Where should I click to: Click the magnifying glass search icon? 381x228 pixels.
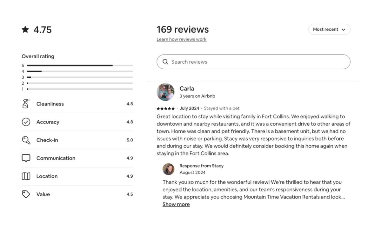165,62
